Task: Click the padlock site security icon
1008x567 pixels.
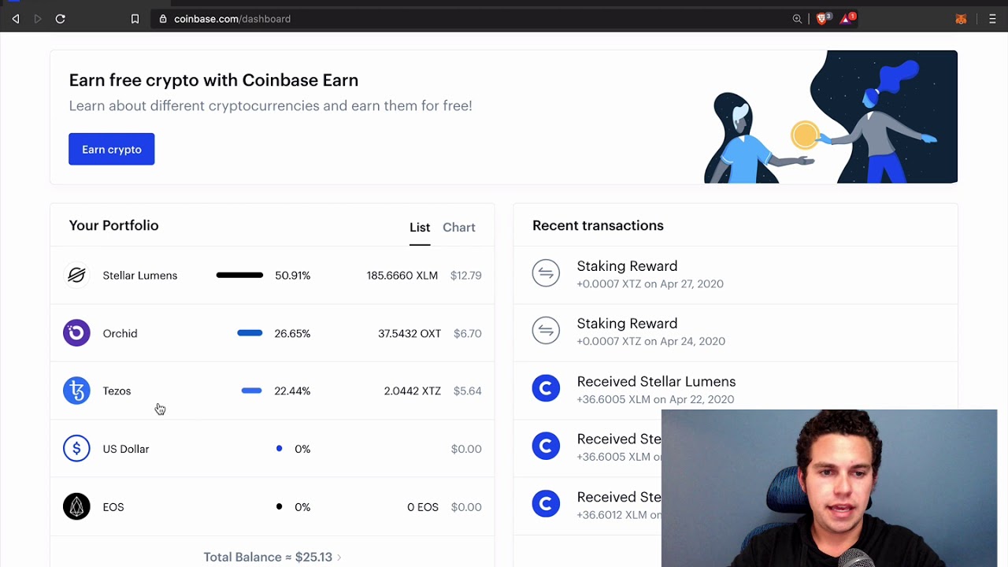Action: (163, 19)
